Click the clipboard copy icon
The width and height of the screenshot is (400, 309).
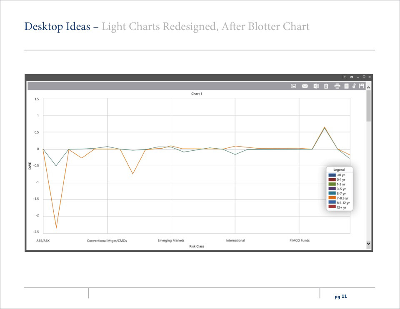click(326, 86)
